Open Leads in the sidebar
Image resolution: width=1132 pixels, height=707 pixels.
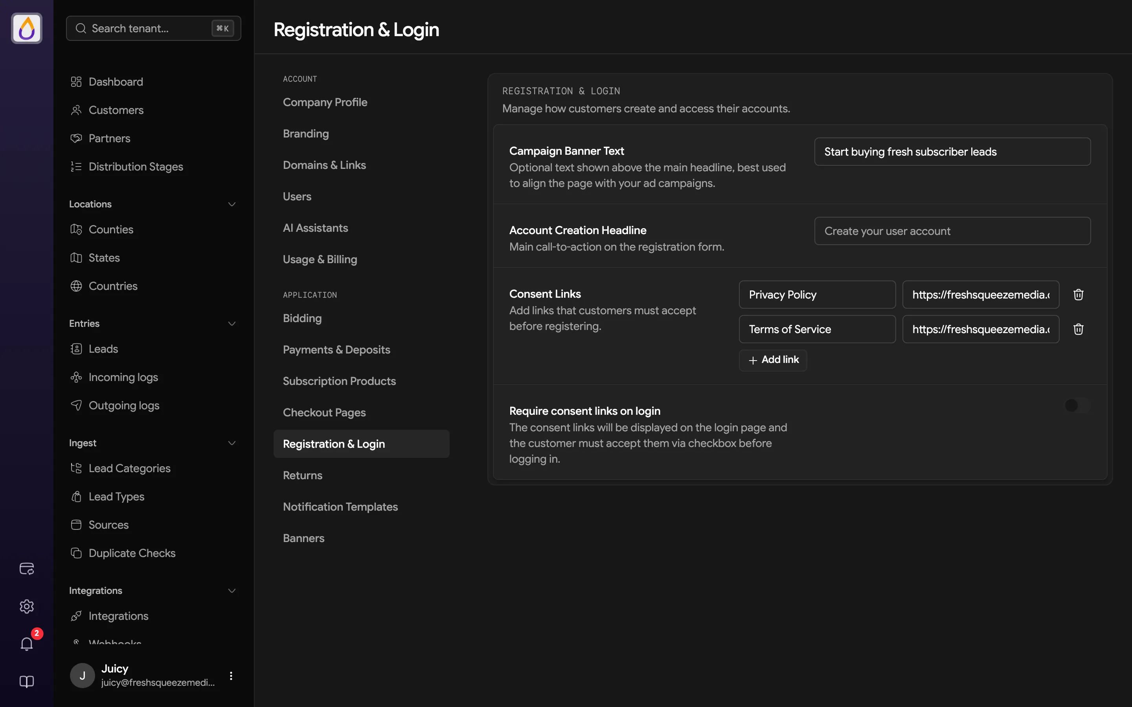pos(153,349)
